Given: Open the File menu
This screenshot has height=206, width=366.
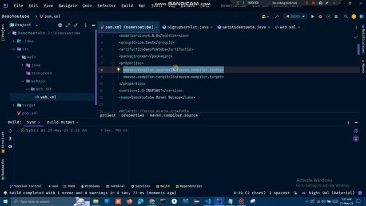Looking at the screenshot, I should click(x=18, y=6).
